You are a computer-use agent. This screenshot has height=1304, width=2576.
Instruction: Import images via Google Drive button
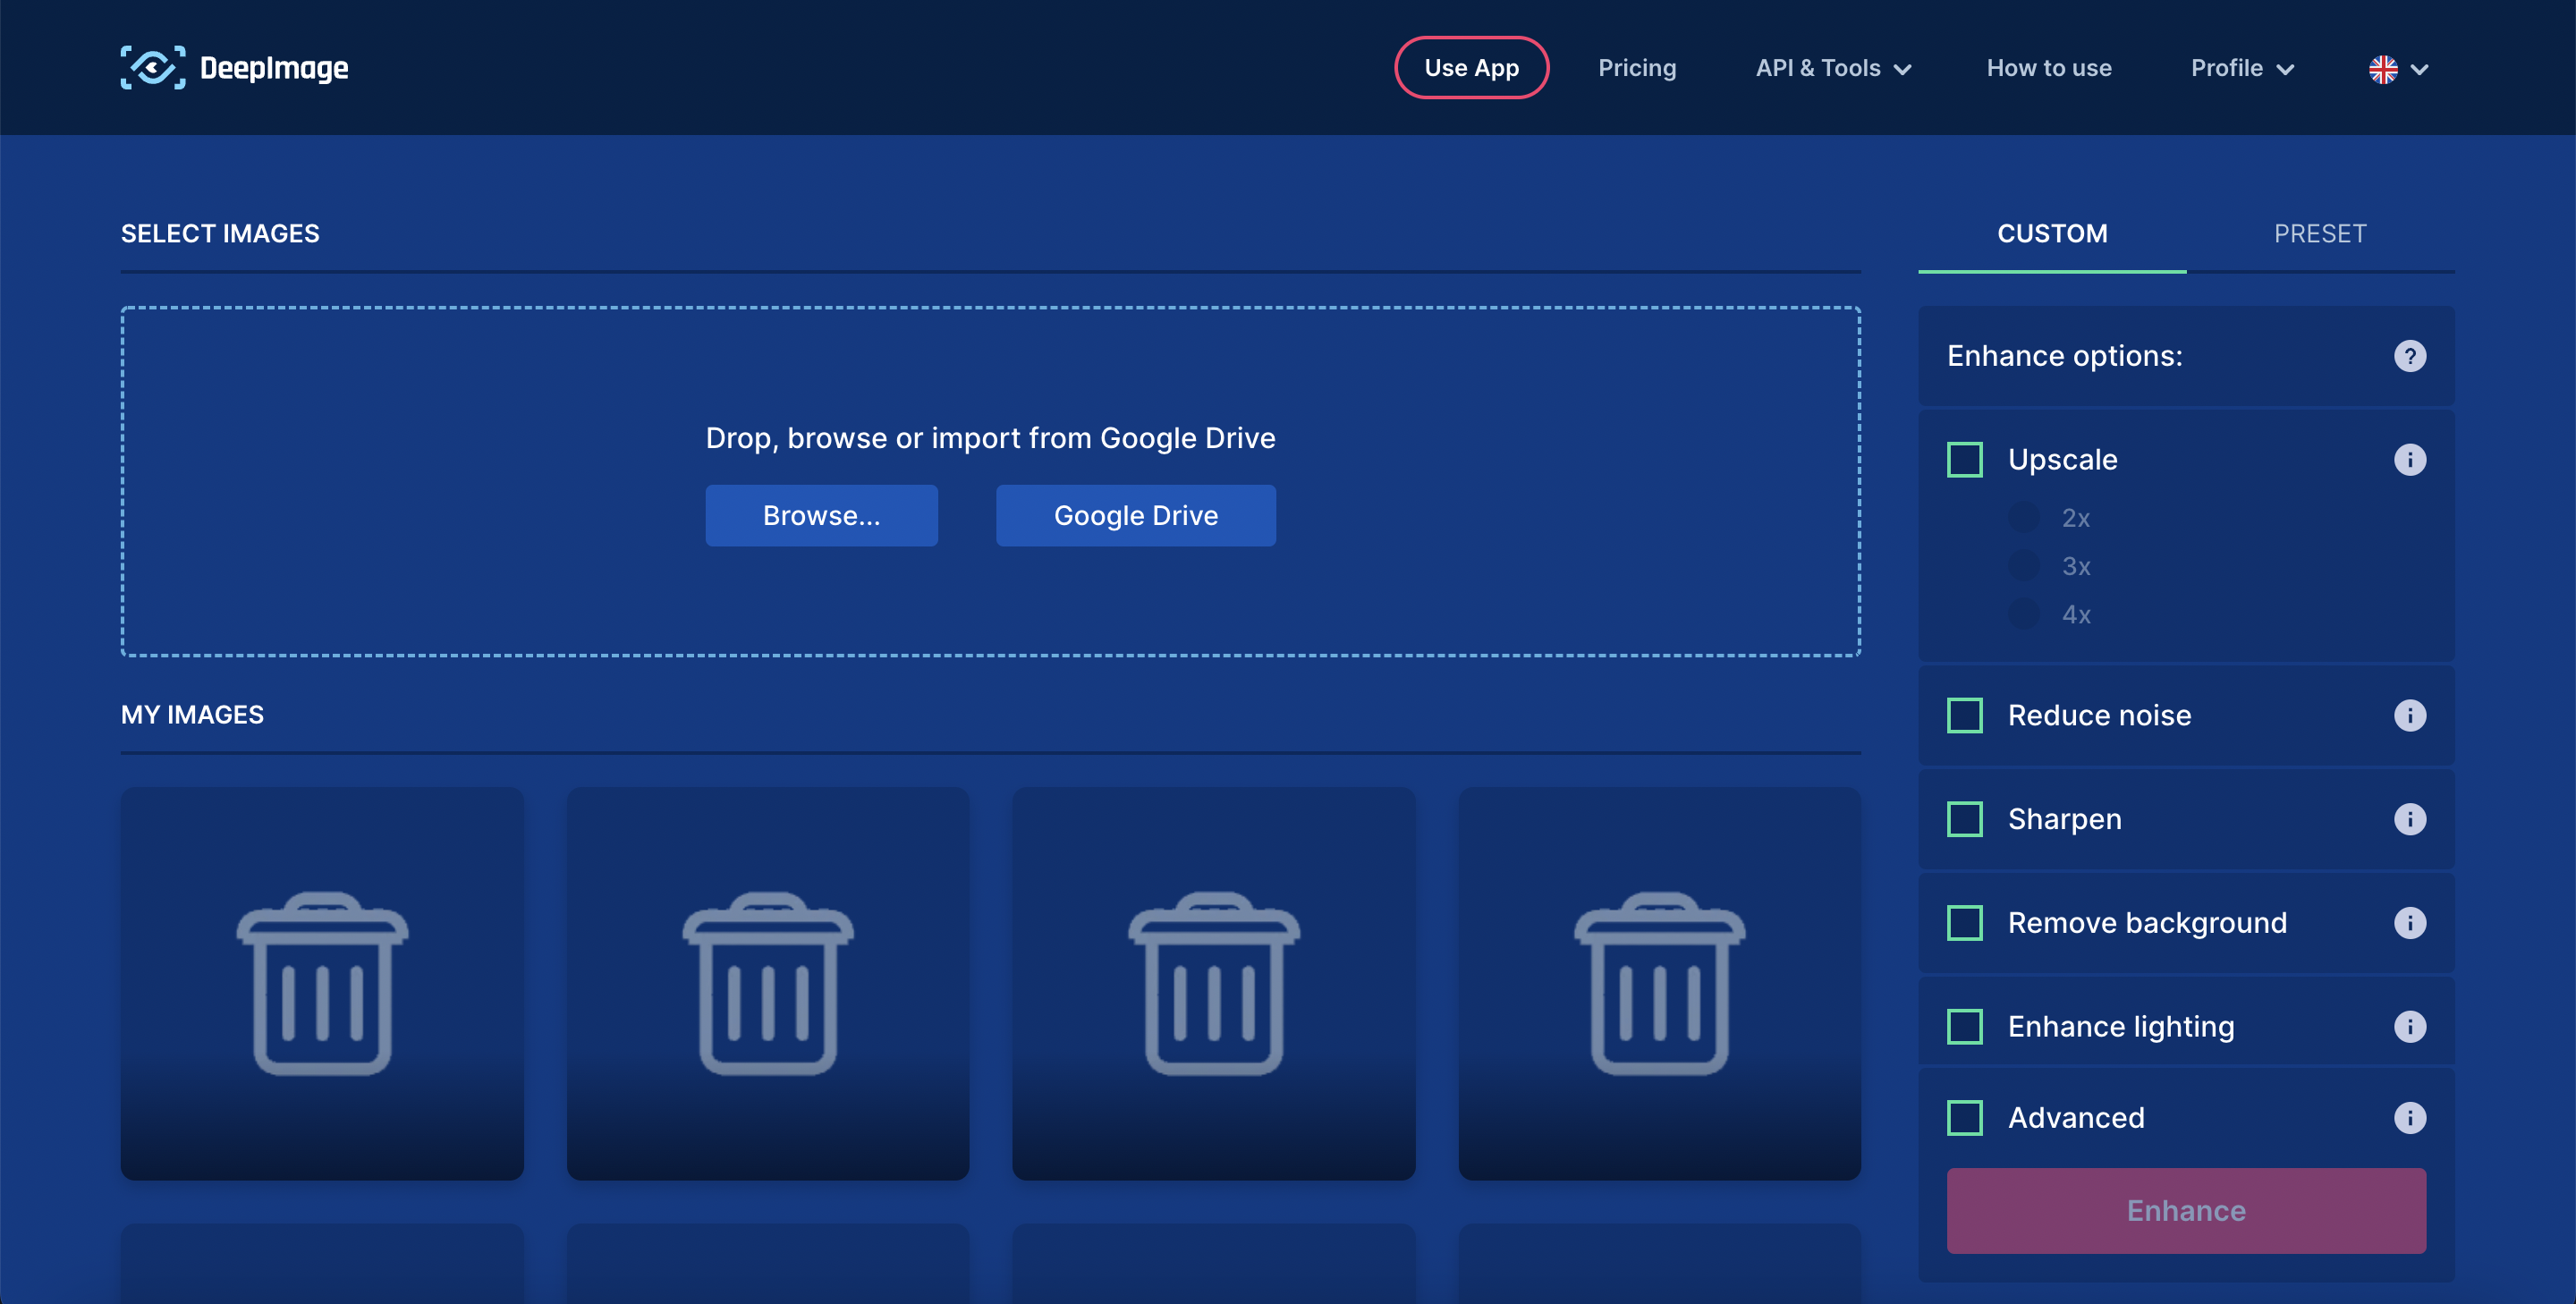(x=1135, y=515)
